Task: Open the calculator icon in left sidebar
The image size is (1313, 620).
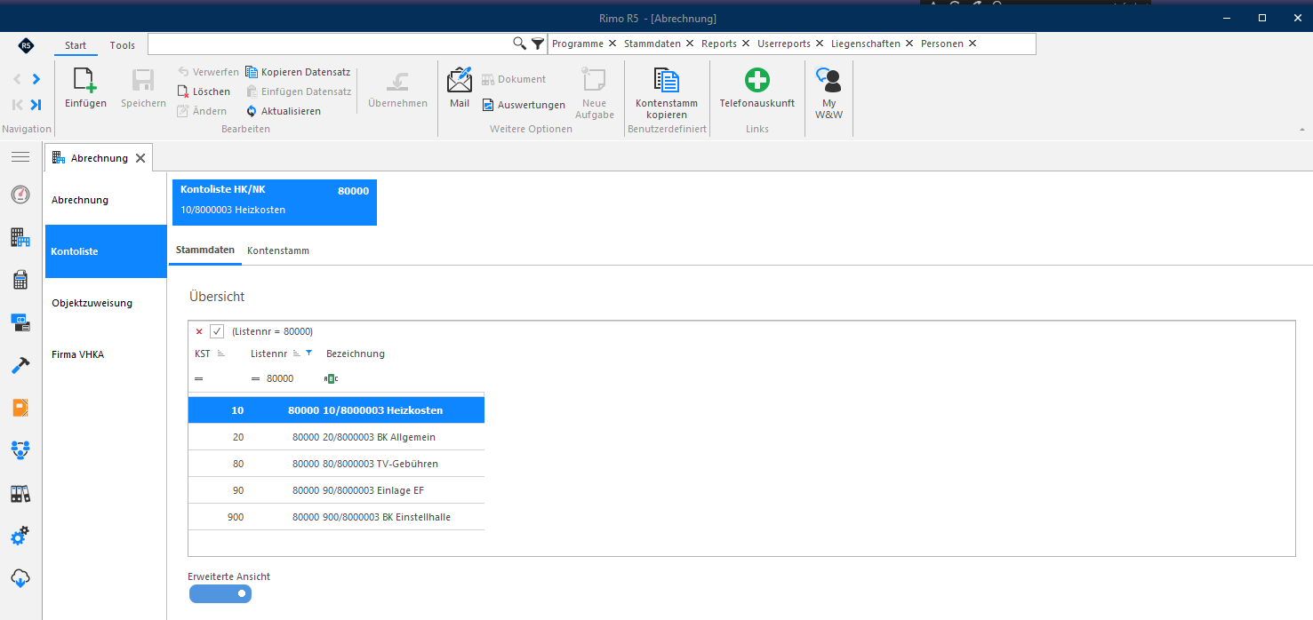Action: [x=20, y=280]
